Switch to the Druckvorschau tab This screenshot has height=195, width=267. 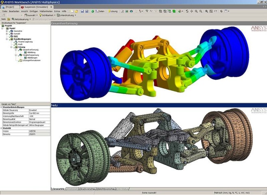point(87,189)
